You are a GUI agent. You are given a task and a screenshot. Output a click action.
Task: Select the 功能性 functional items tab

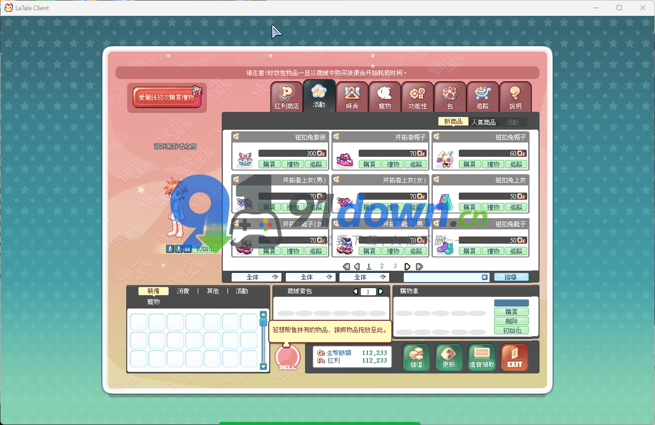point(417,97)
